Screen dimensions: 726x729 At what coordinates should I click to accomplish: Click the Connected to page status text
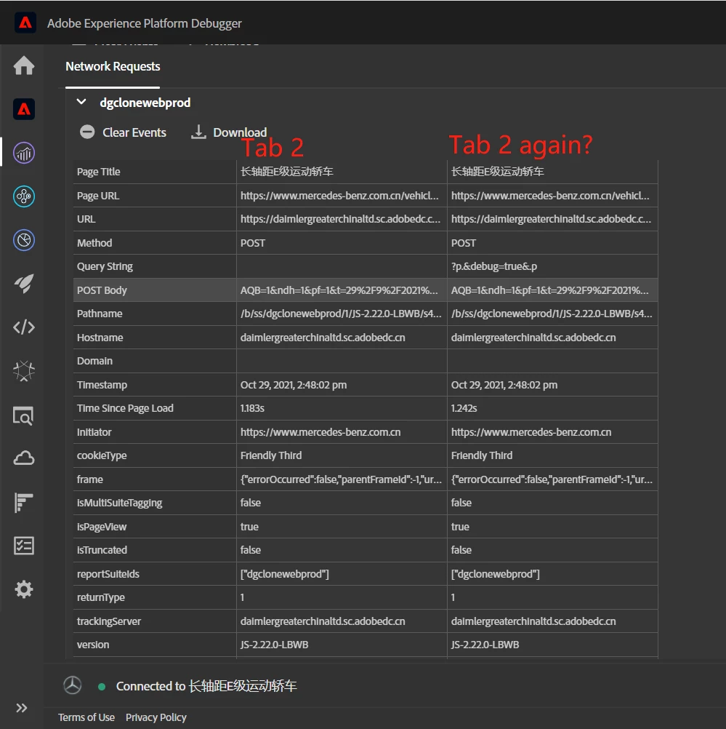point(206,686)
